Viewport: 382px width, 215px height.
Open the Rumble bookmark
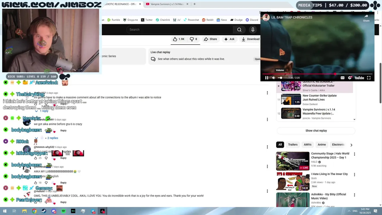click(113, 20)
